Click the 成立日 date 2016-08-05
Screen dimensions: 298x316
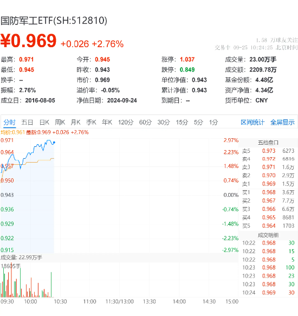click(x=40, y=100)
